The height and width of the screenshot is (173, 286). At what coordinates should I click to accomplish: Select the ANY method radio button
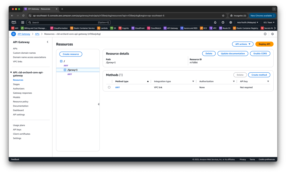[x=109, y=87]
